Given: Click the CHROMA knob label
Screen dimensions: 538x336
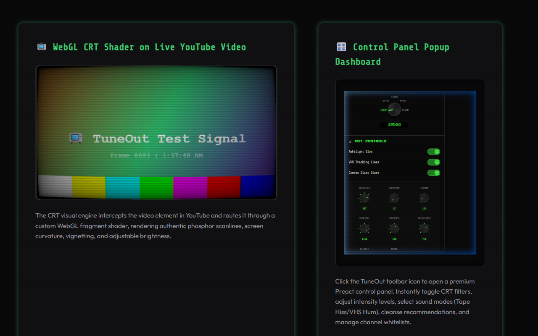Looking at the screenshot, I should 425,188.
